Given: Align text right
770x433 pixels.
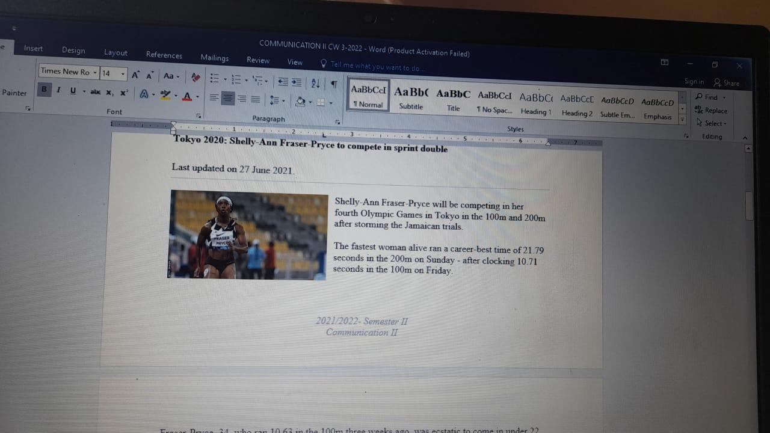Looking at the screenshot, I should pos(242,99).
